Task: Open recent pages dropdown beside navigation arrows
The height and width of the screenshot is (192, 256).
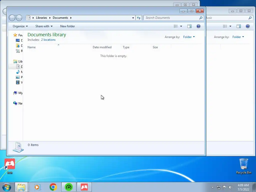Action: 24,18
